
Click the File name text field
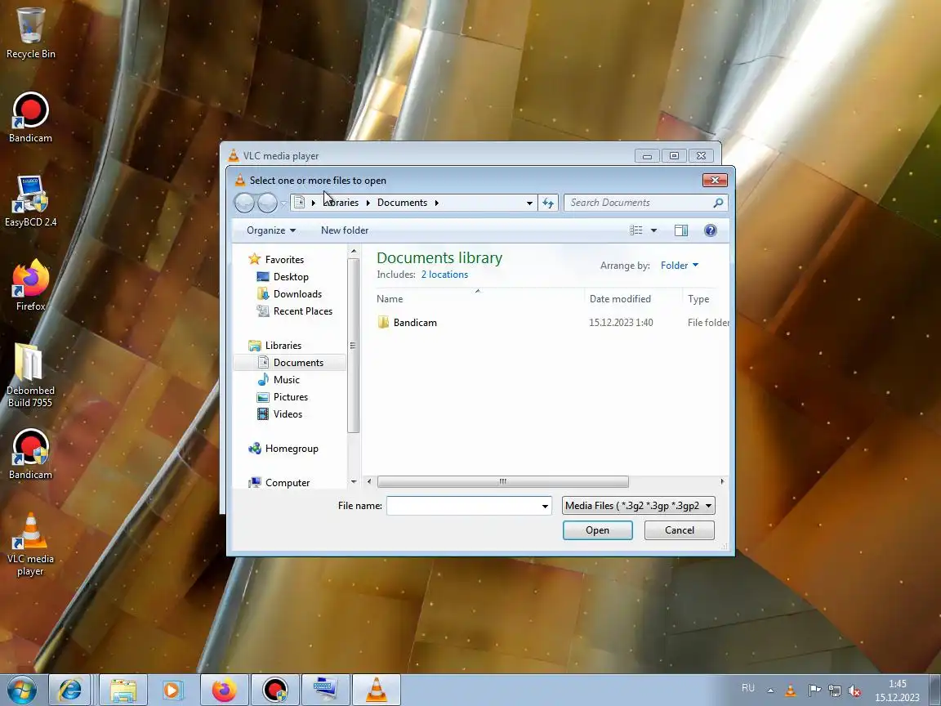[463, 506]
